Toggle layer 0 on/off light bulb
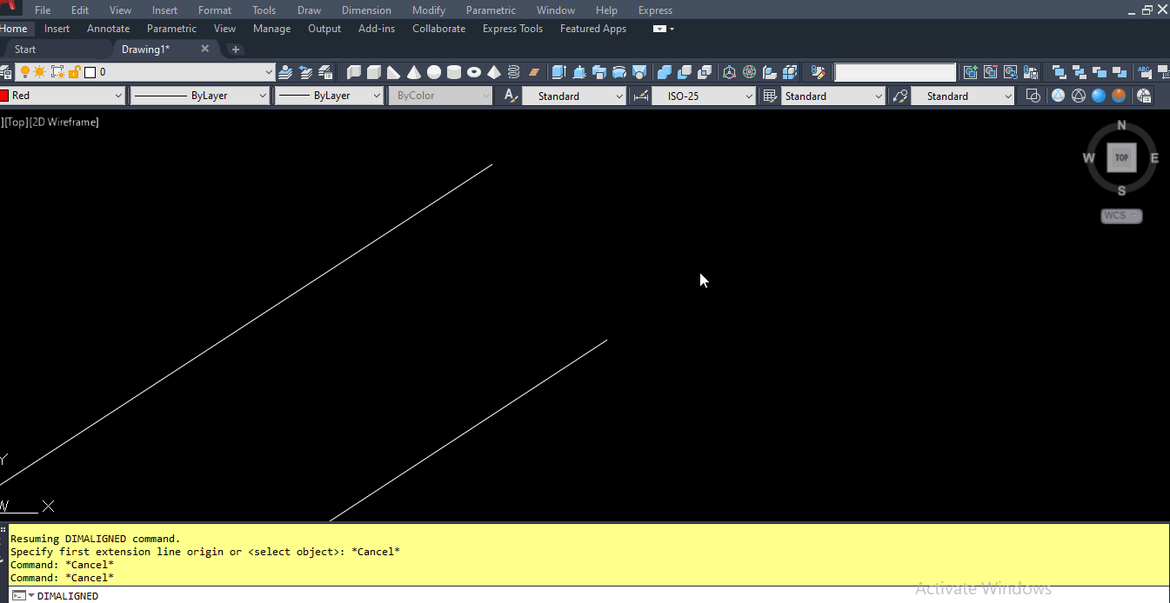The width and height of the screenshot is (1170, 603). [25, 72]
